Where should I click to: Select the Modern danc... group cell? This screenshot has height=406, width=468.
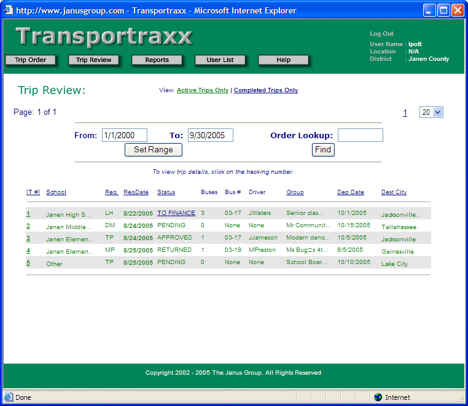pos(308,238)
